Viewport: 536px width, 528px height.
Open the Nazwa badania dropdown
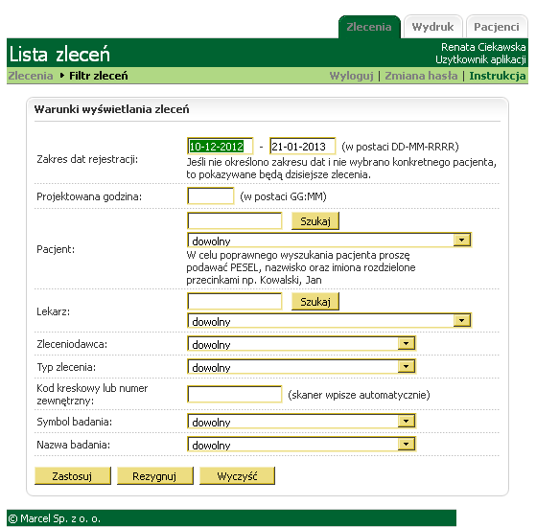pyautogui.click(x=301, y=445)
